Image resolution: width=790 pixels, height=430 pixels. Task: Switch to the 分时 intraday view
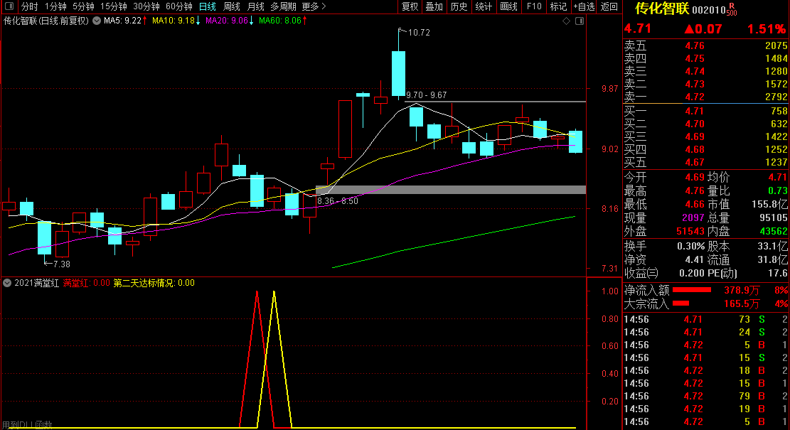[x=29, y=6]
